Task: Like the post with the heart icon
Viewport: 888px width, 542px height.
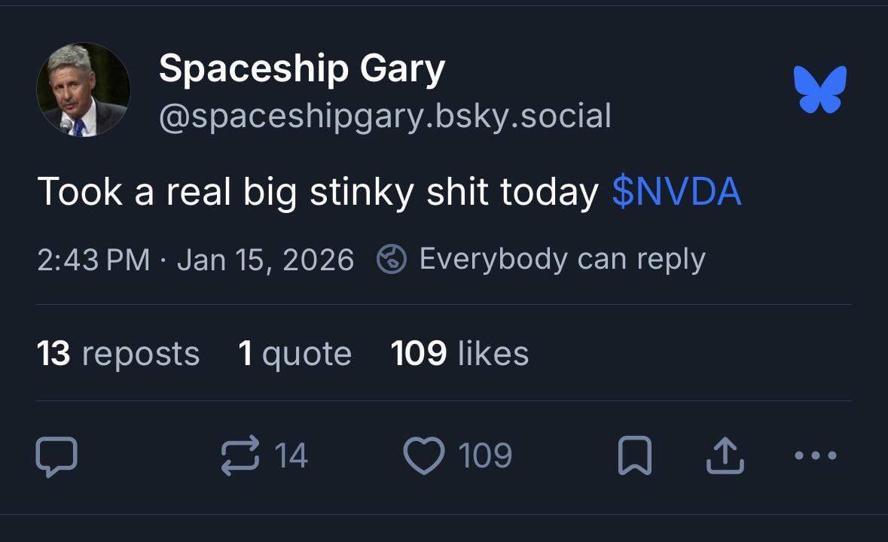Action: point(424,456)
